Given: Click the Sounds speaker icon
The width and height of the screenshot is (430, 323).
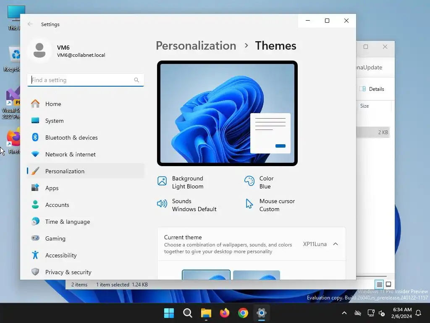Looking at the screenshot, I should click(x=162, y=204).
